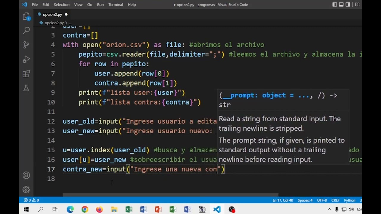Click the unsaved dot on opcion2.py tab
Screen dimensions: 381x214
pos(66,14)
